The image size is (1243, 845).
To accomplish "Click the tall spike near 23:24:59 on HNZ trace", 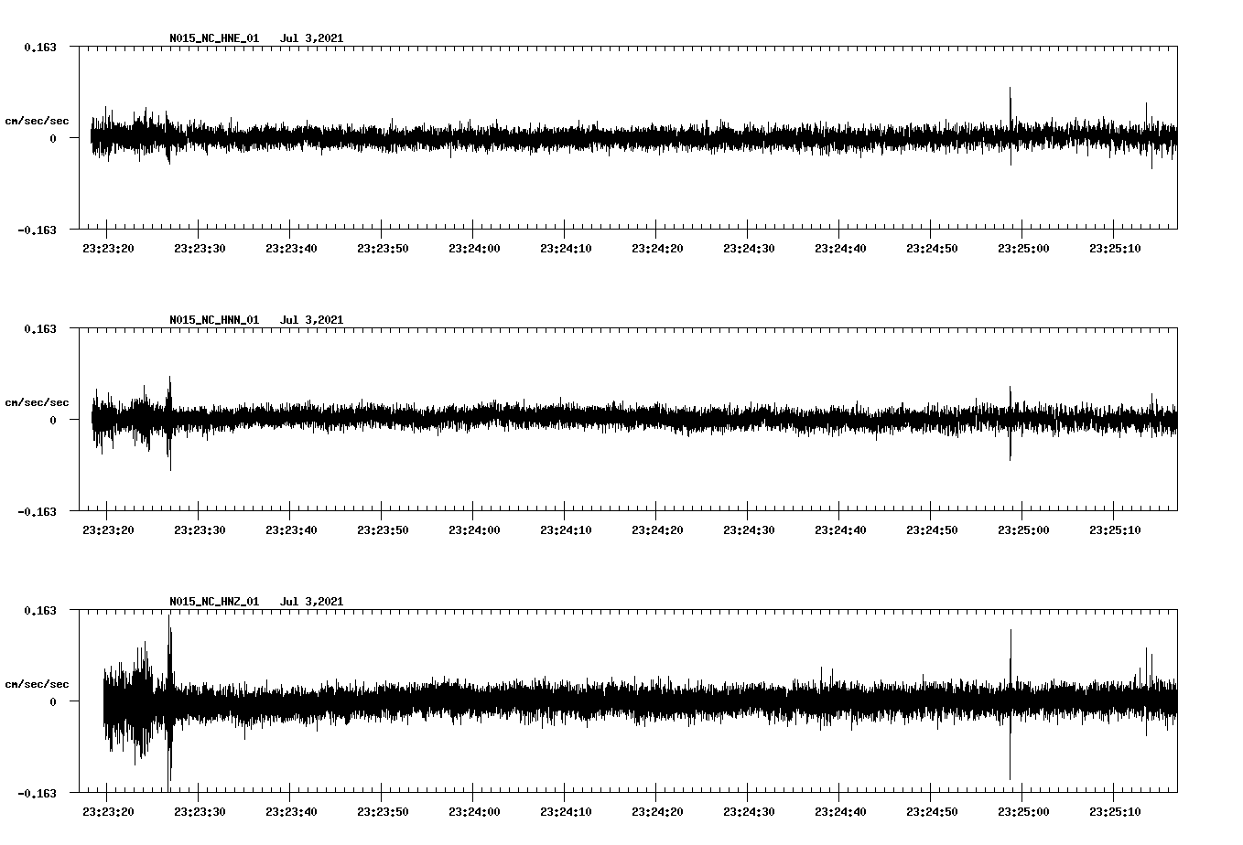I will (x=1011, y=704).
